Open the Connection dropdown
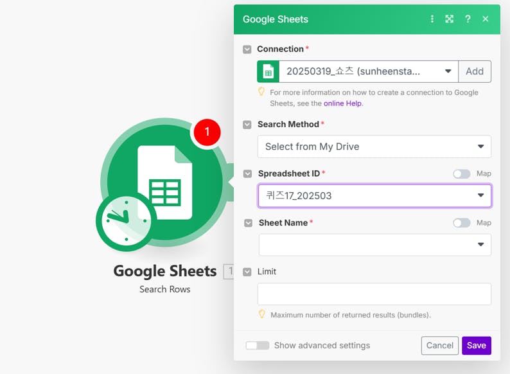Viewport: 510px width, 374px height. pos(369,71)
